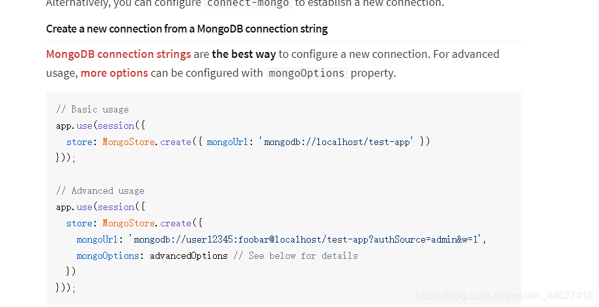Click the user12345:foobar connection string
Screen dimensions: 599x307
tap(306, 239)
